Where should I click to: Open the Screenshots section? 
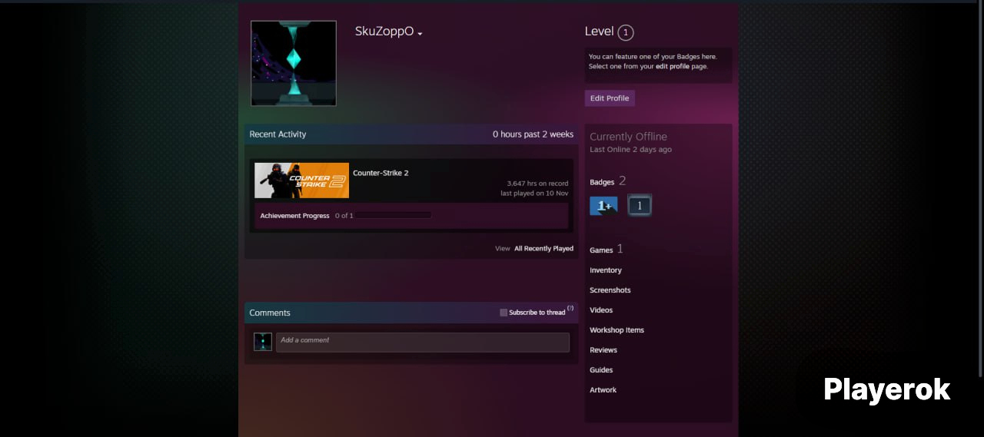coord(610,290)
